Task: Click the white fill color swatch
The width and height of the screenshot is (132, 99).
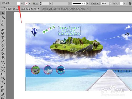Action: coord(19,3)
